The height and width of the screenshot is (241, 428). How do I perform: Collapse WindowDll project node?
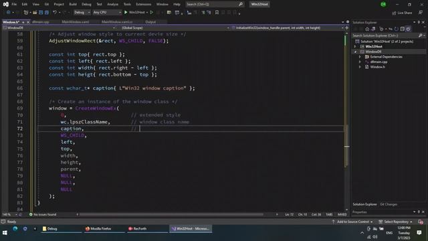click(x=355, y=52)
